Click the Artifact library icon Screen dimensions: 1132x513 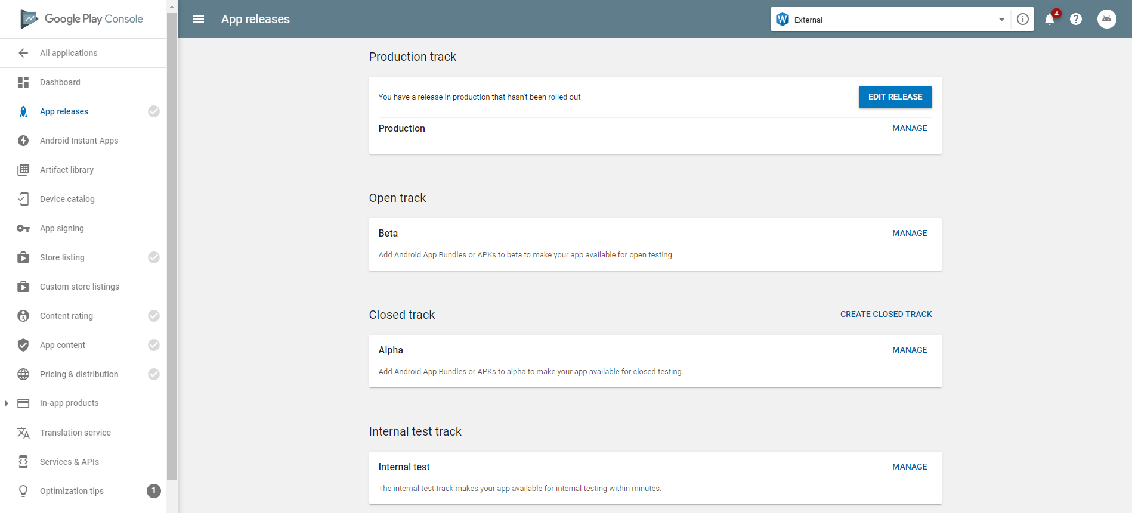(23, 170)
